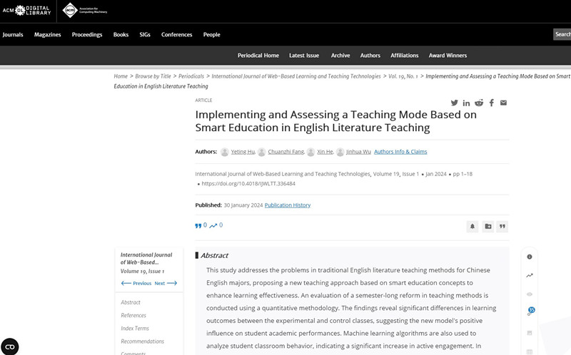571x355 pixels.
Task: Click the bell alert icon
Action: coord(473,226)
